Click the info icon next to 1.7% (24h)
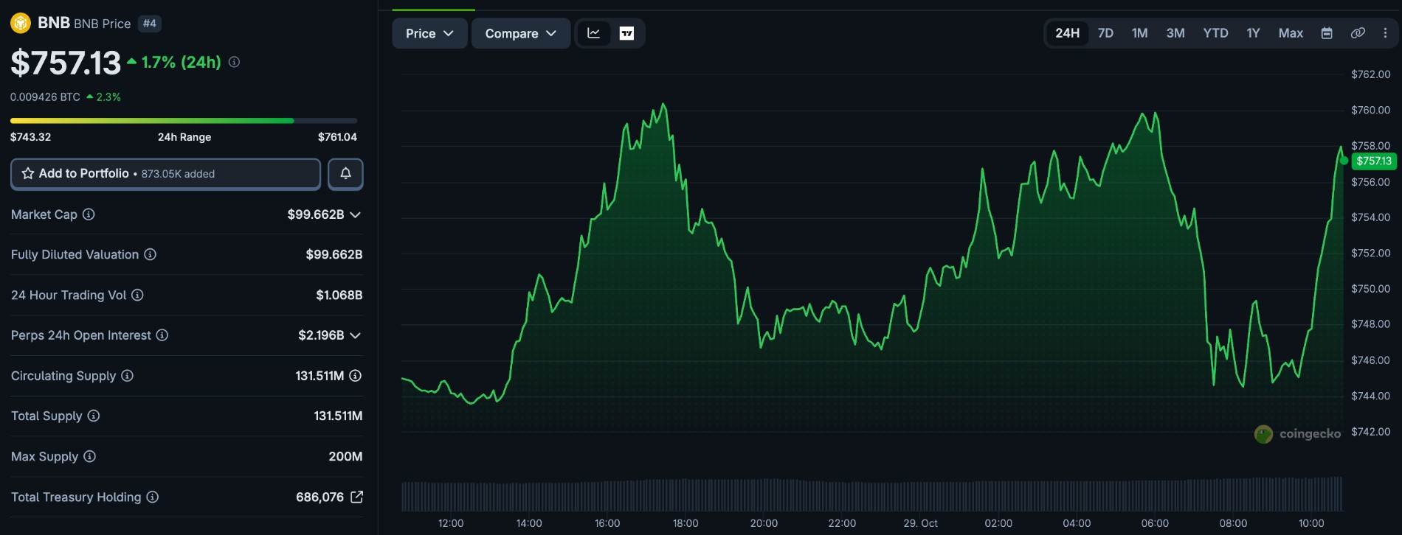Viewport: 1402px width, 535px height. click(234, 63)
